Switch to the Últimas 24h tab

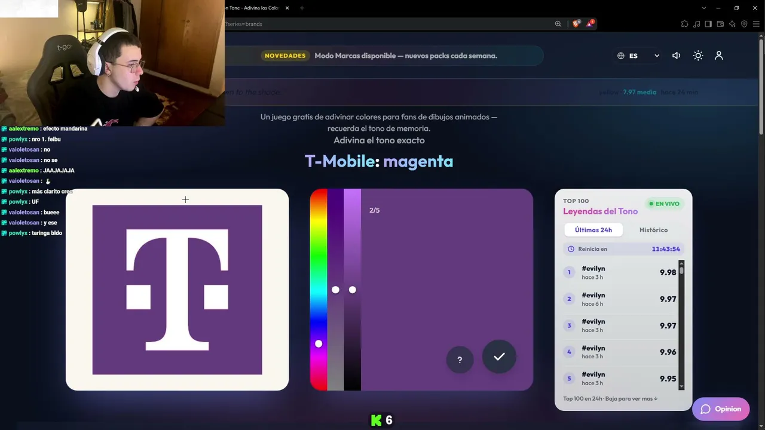pyautogui.click(x=593, y=230)
